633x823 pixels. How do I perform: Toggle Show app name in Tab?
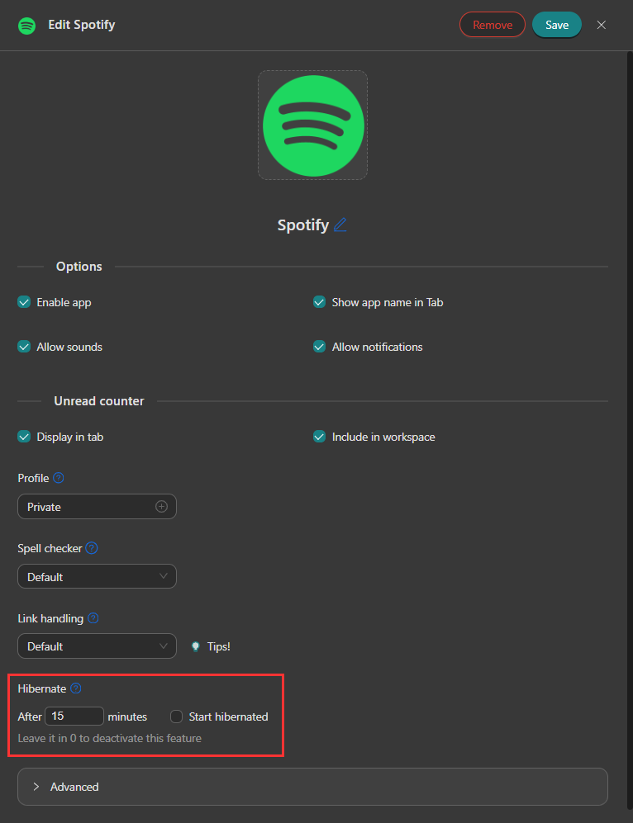click(319, 302)
